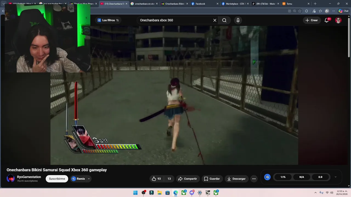Open media control music-note icon
Viewport: 351px width, 197px height.
(314, 11)
